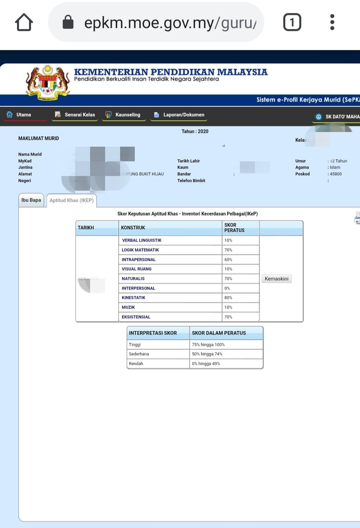Open the browser three-dot menu
The image size is (360, 528).
click(332, 22)
